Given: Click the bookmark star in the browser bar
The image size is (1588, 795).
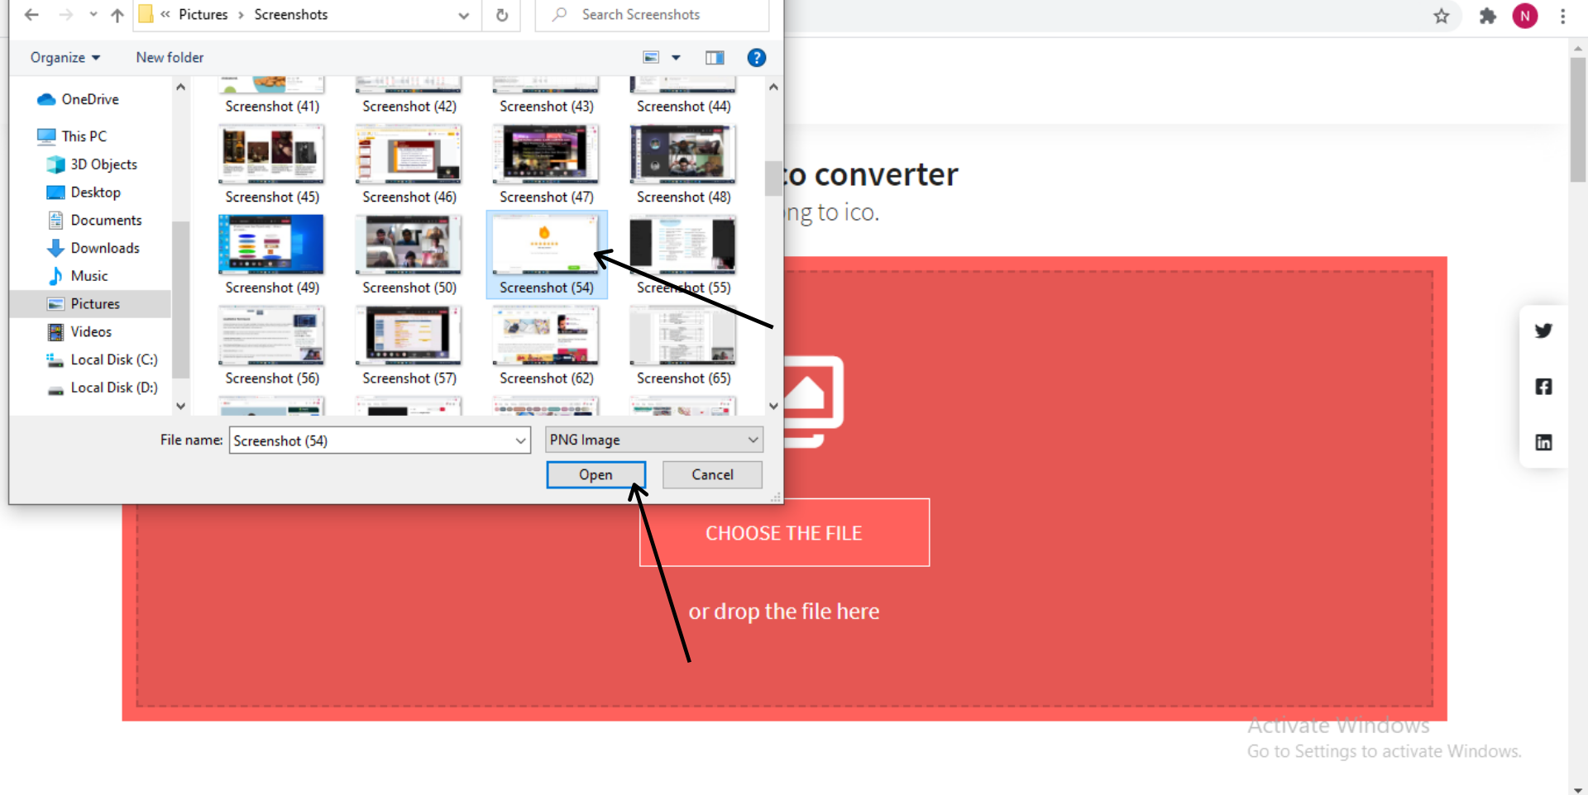Looking at the screenshot, I should pos(1442,16).
